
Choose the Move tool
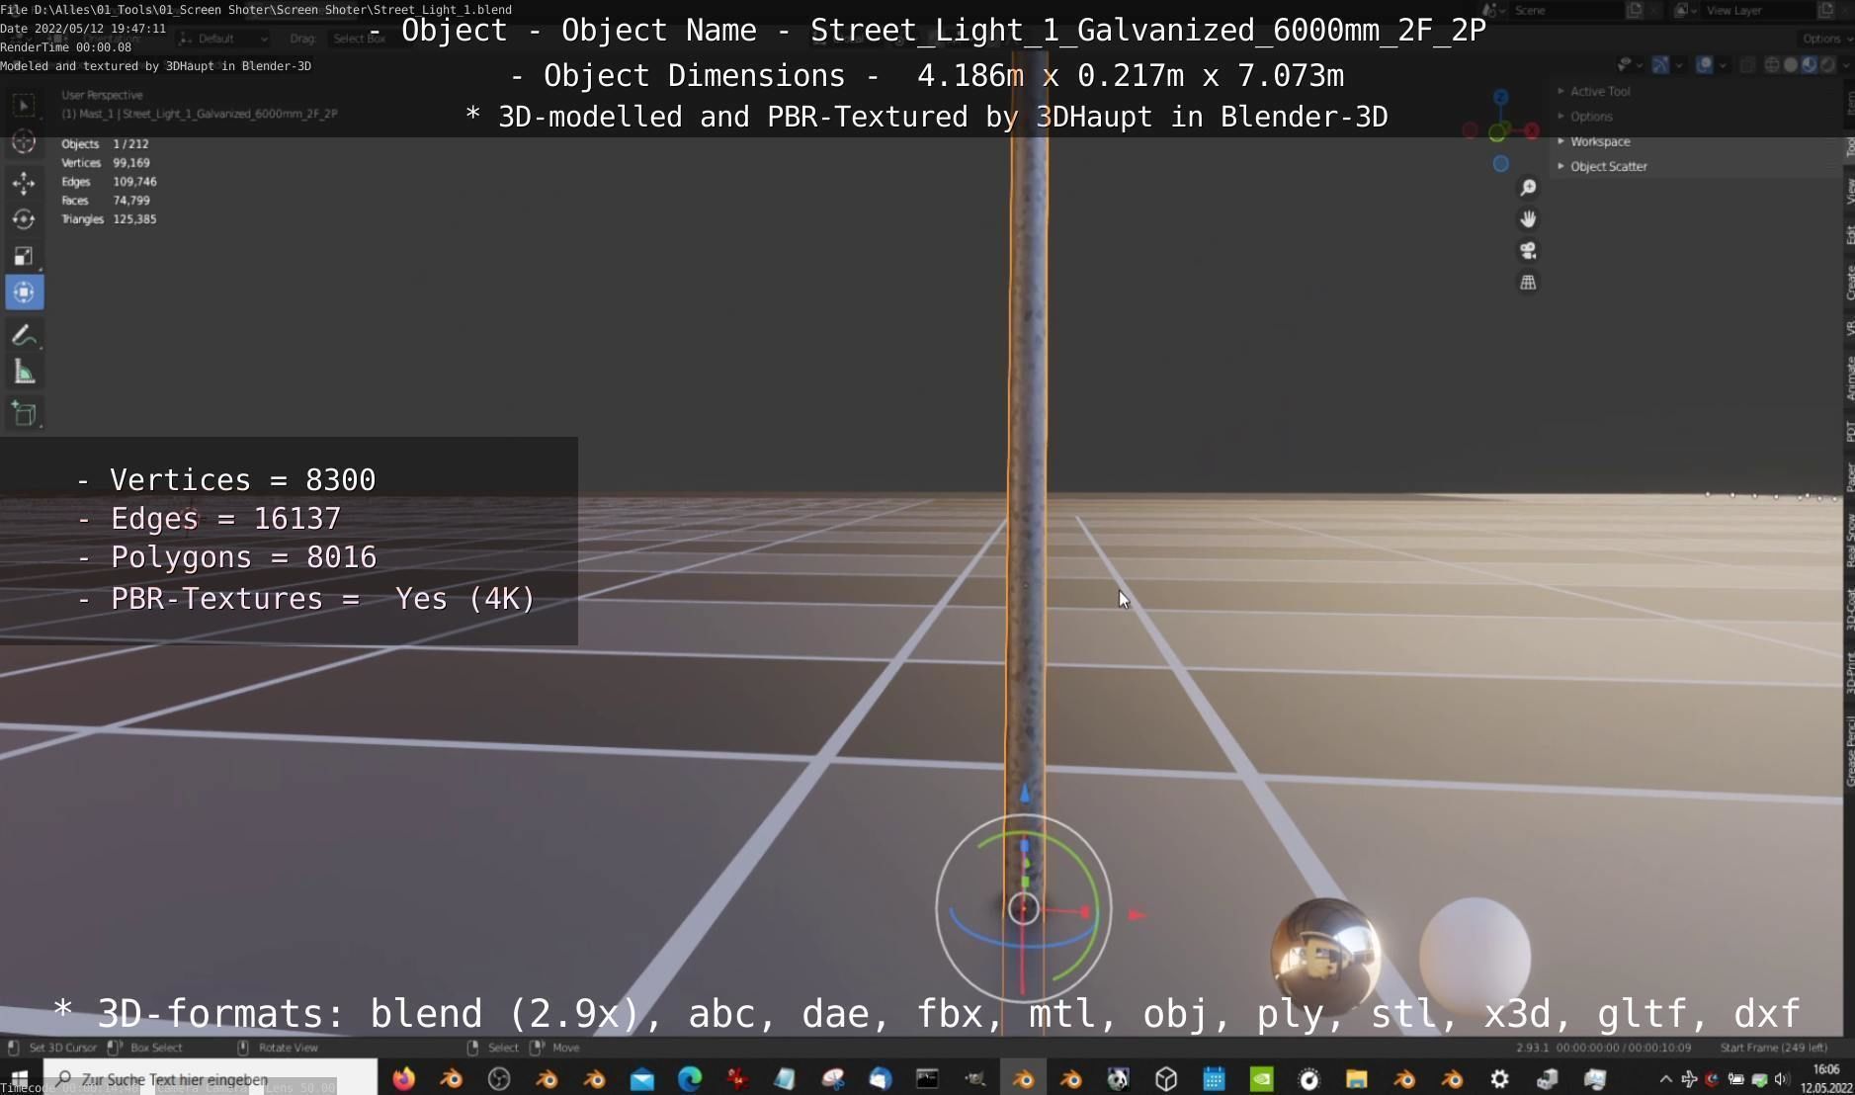25,183
